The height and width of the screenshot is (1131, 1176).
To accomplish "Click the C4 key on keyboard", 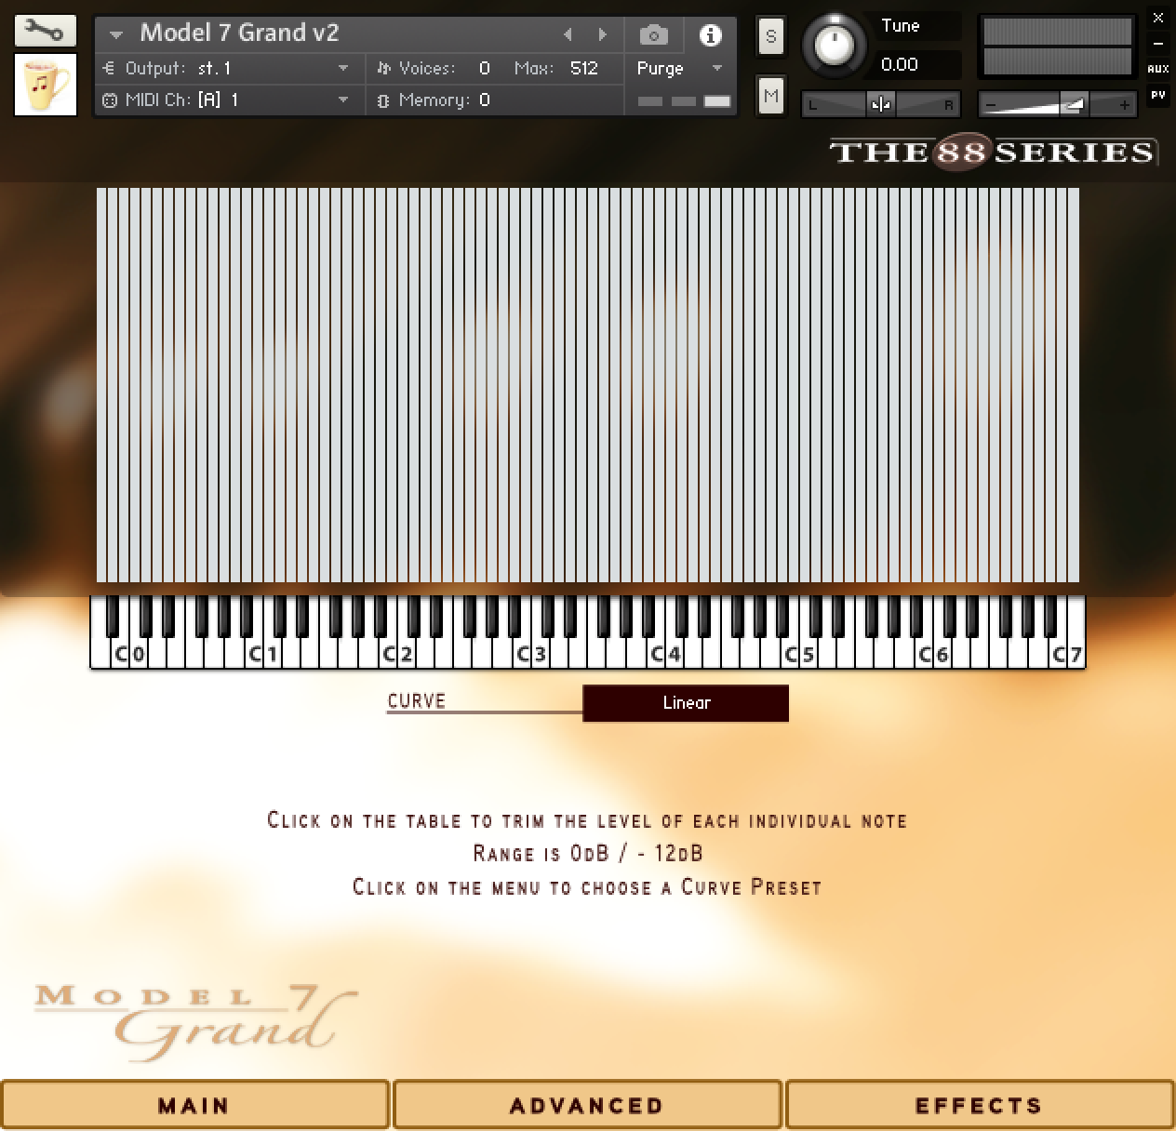I will click(x=657, y=654).
